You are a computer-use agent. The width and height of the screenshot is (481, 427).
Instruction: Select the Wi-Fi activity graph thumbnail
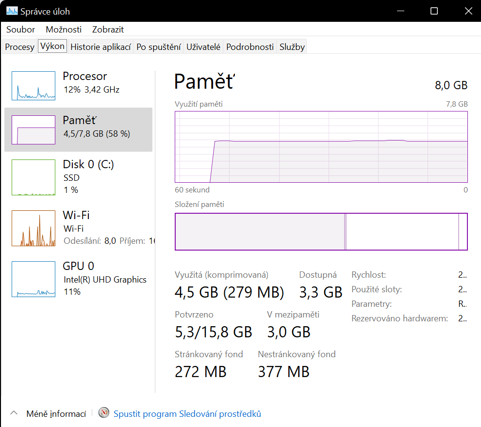(x=33, y=228)
